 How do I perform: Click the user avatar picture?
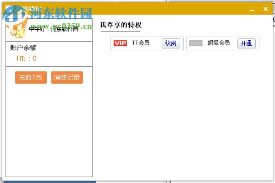tap(17, 31)
